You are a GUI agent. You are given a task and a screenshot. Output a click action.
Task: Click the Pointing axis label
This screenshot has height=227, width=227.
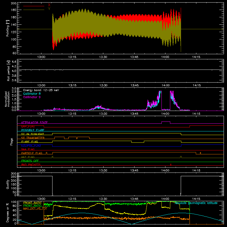[x=8, y=28]
